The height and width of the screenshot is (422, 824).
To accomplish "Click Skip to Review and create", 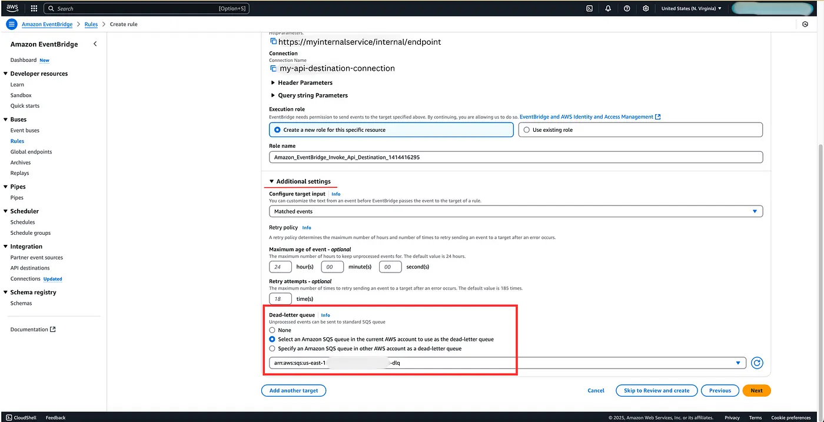I will [x=656, y=390].
